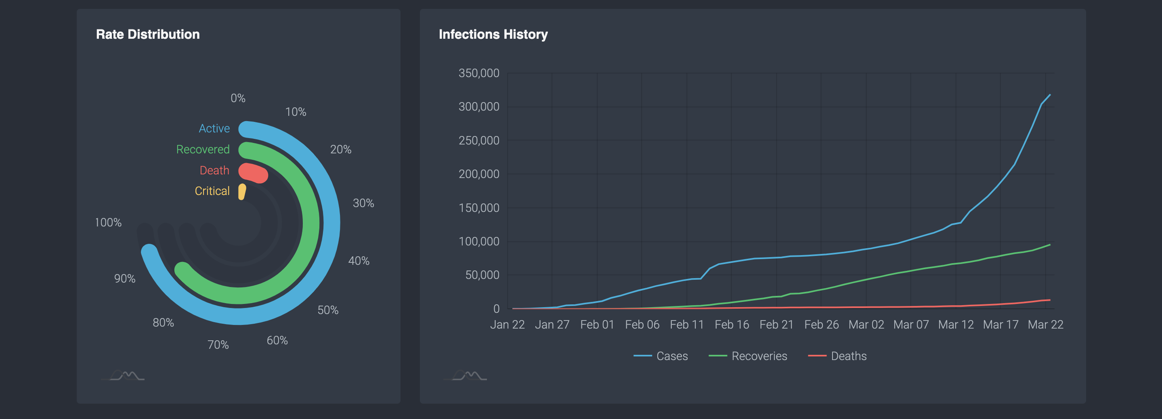Toggle the Recoveries series in the legend
Screen dimensions: 1162x419
pos(747,356)
